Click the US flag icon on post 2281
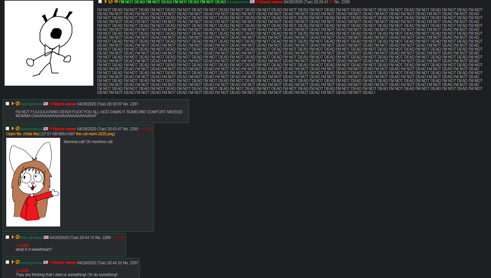The height and width of the screenshot is (278, 491). [46, 104]
